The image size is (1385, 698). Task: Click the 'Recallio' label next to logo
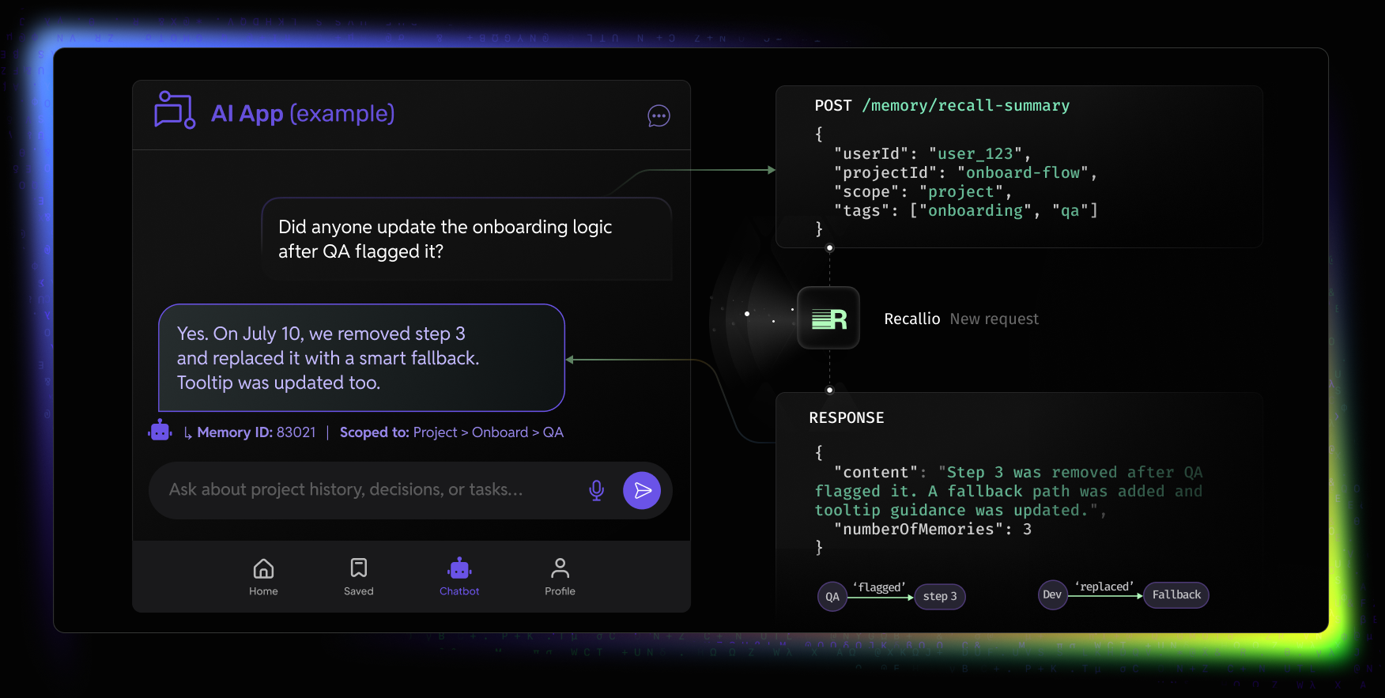(912, 319)
